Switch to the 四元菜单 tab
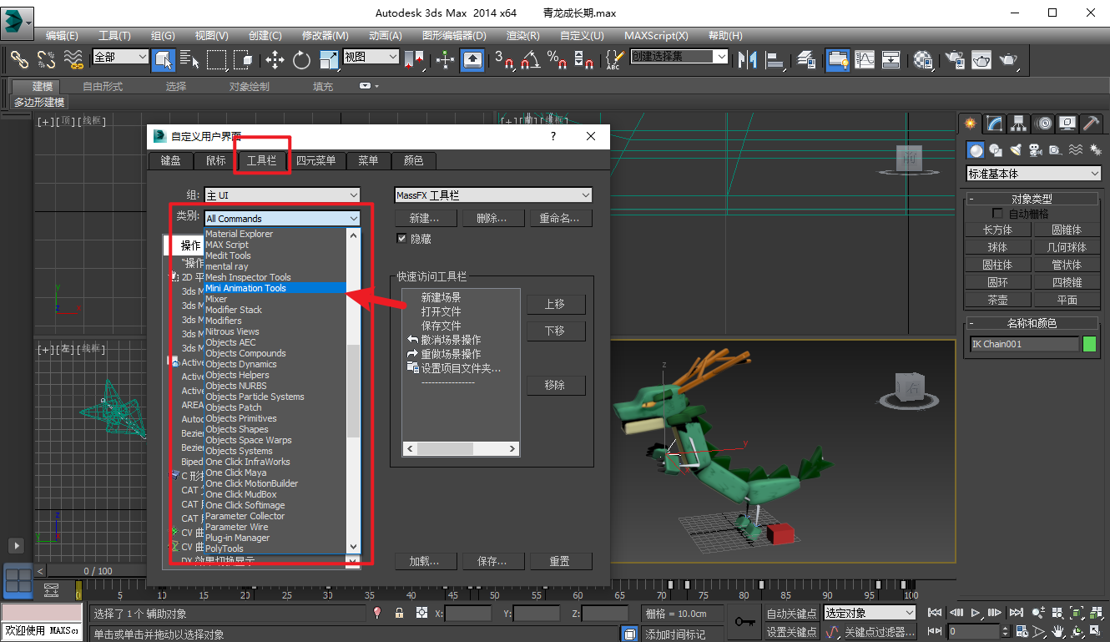1110x642 pixels. pos(316,161)
